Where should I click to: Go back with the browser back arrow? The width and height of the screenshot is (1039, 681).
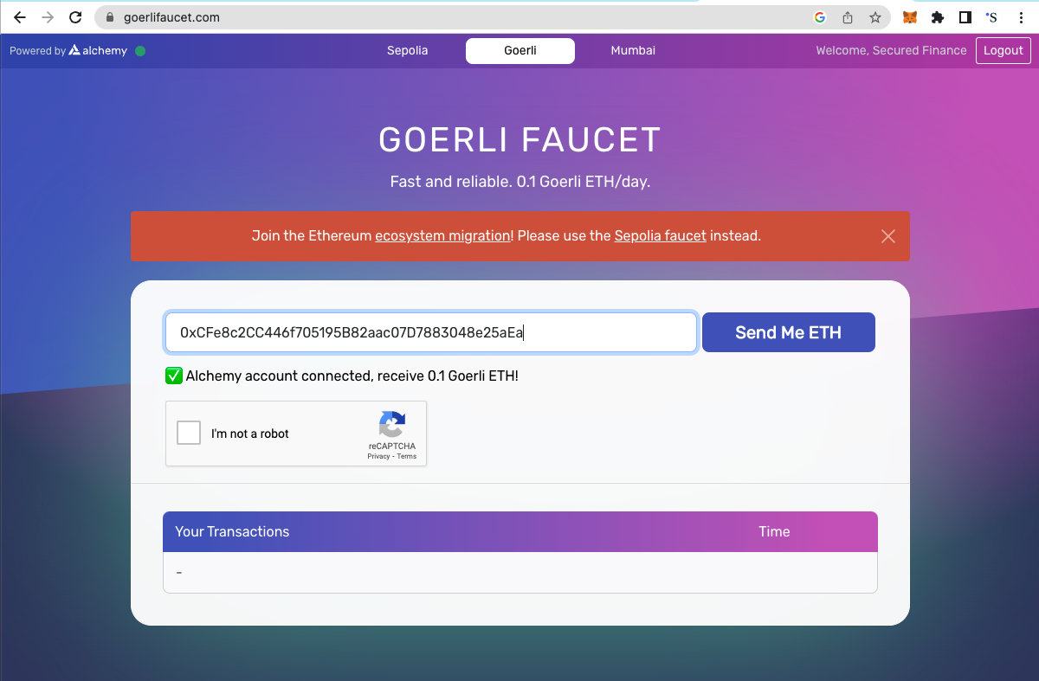pos(20,17)
